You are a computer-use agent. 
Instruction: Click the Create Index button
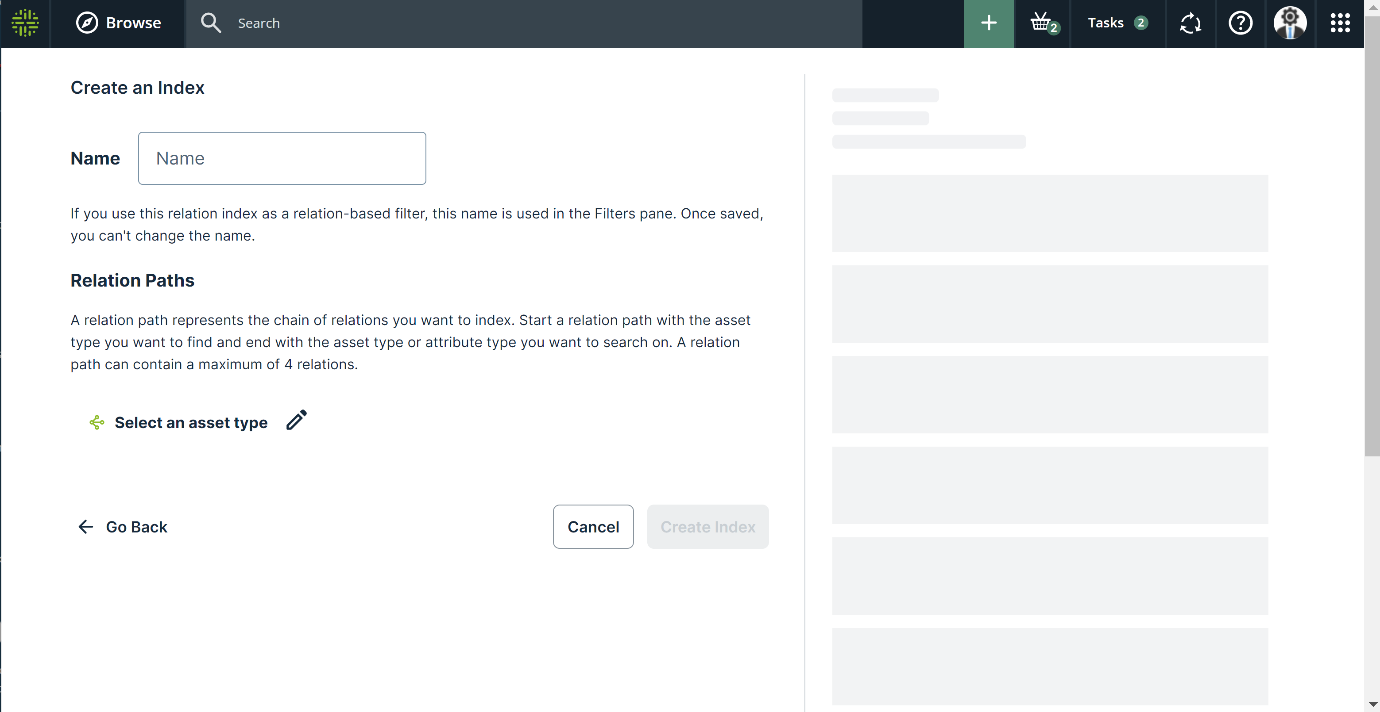coord(707,527)
